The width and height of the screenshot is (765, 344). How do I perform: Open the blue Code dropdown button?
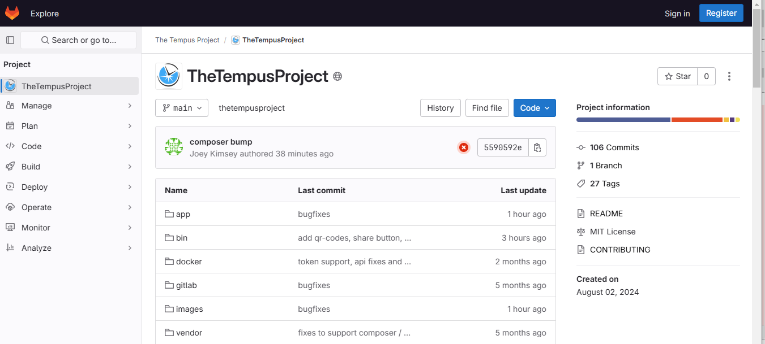click(535, 108)
